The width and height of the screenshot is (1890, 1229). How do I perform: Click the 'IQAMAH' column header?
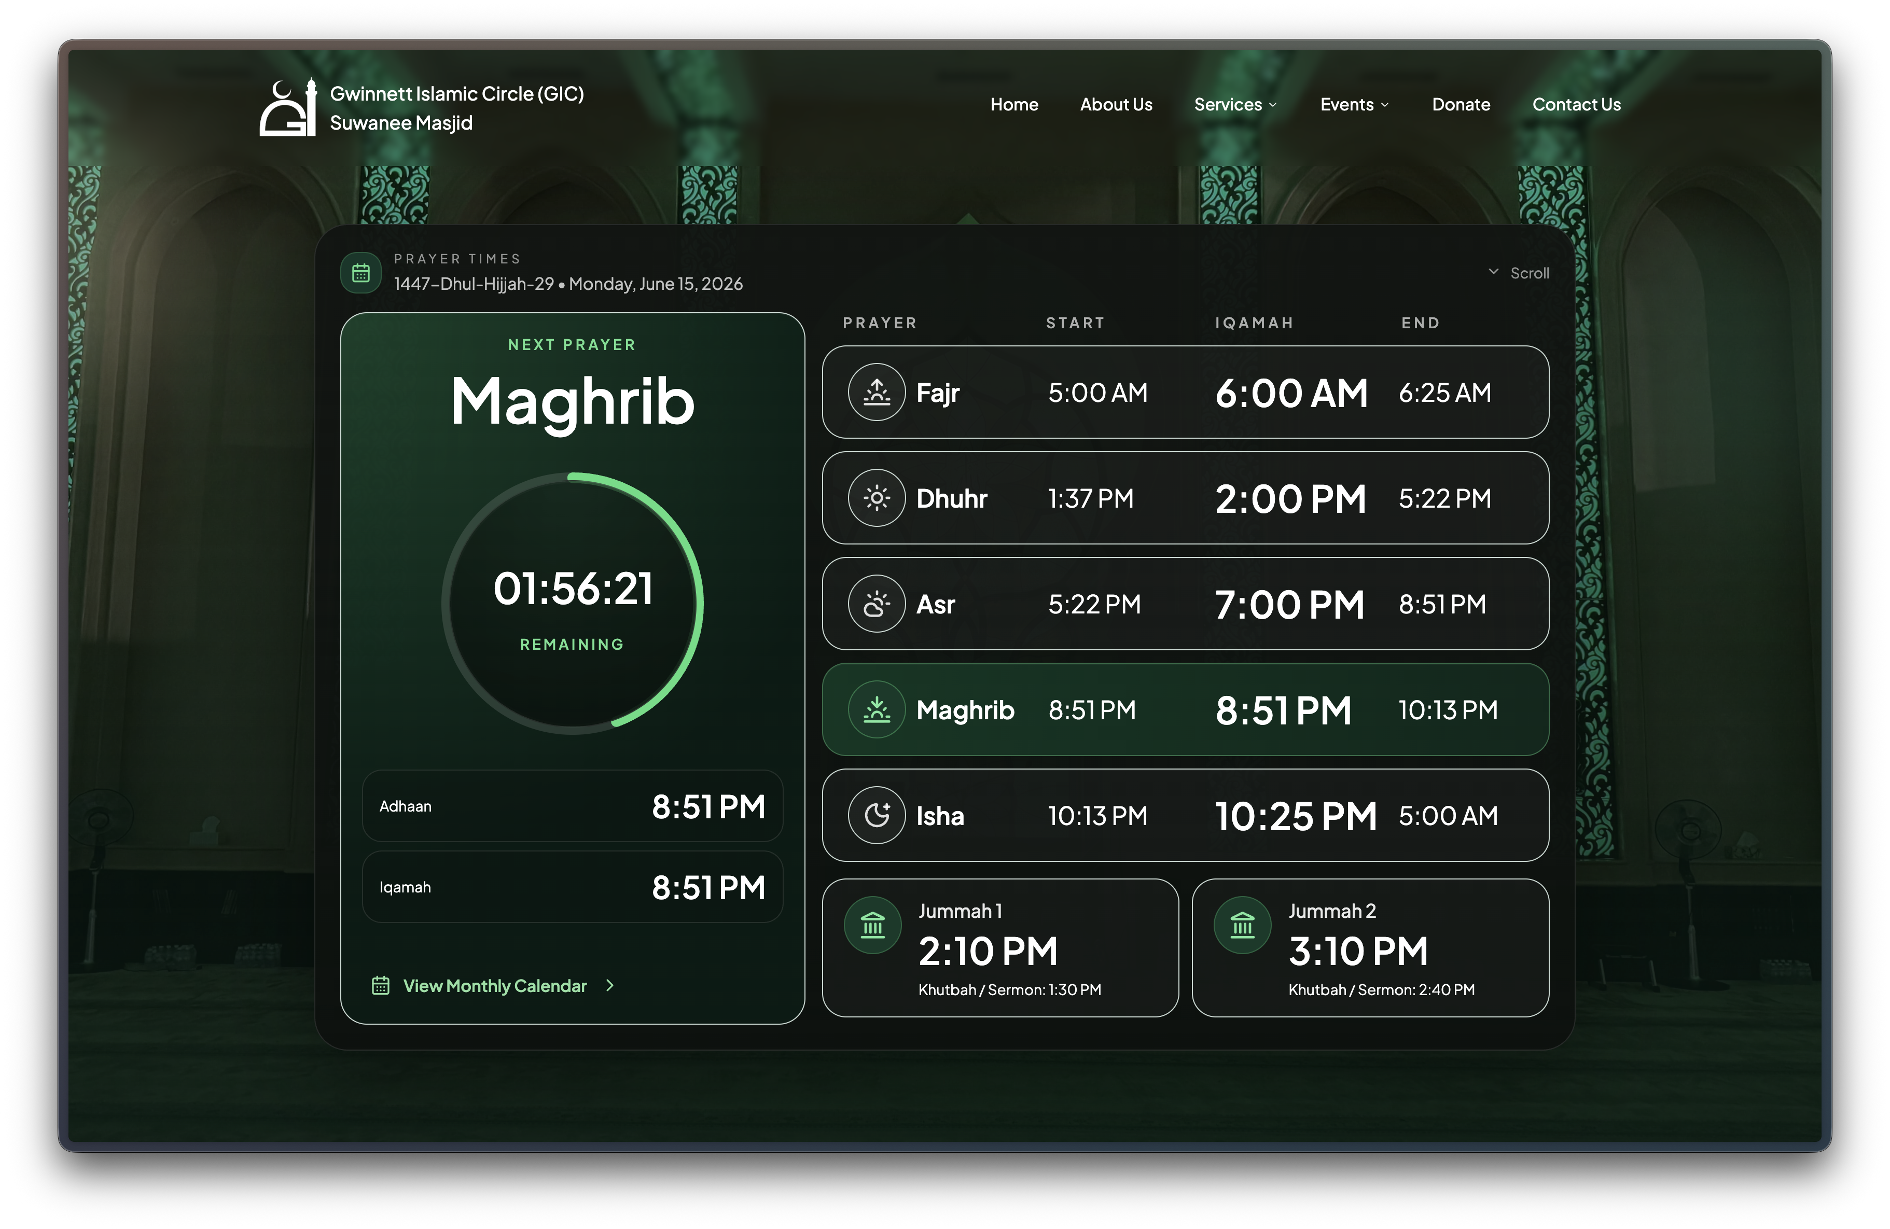(1254, 323)
